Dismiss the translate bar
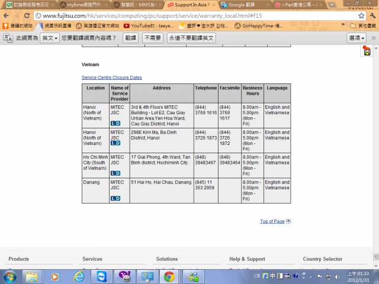 pos(374,38)
